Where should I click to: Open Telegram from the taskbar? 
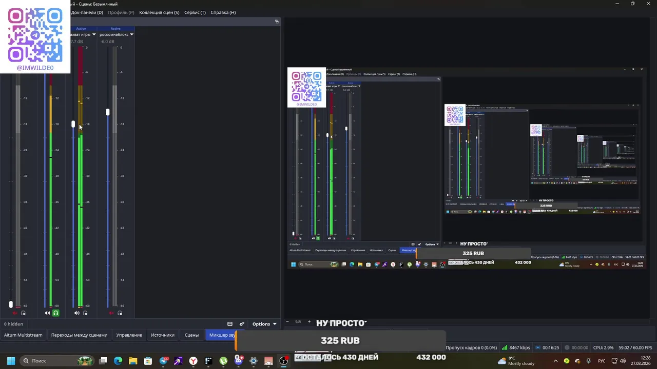point(163,361)
